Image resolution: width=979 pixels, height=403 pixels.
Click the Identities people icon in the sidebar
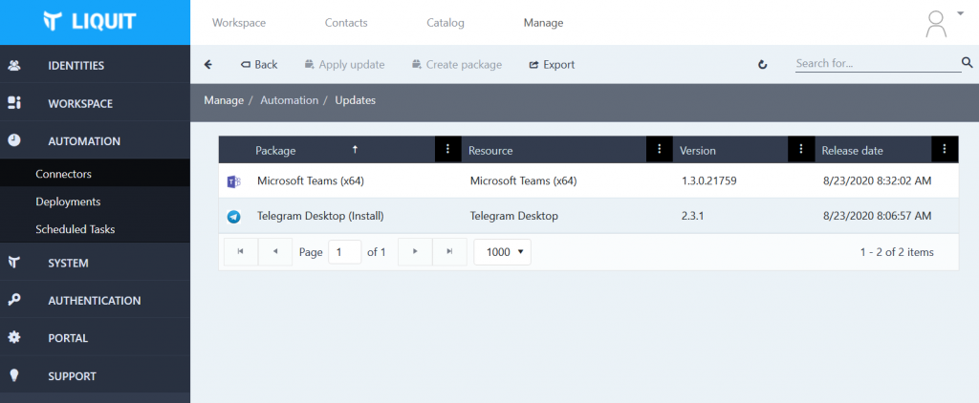pyautogui.click(x=13, y=65)
